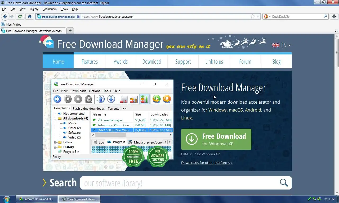Open the Support page
The height and width of the screenshot is (203, 339).
tap(183, 62)
